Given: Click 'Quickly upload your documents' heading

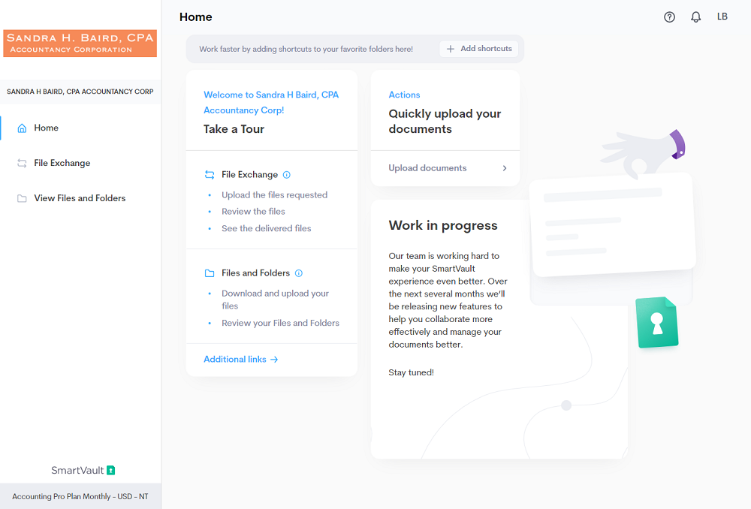Looking at the screenshot, I should [x=445, y=121].
